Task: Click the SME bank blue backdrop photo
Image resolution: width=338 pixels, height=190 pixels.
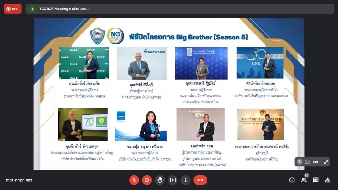Action: (x=201, y=63)
